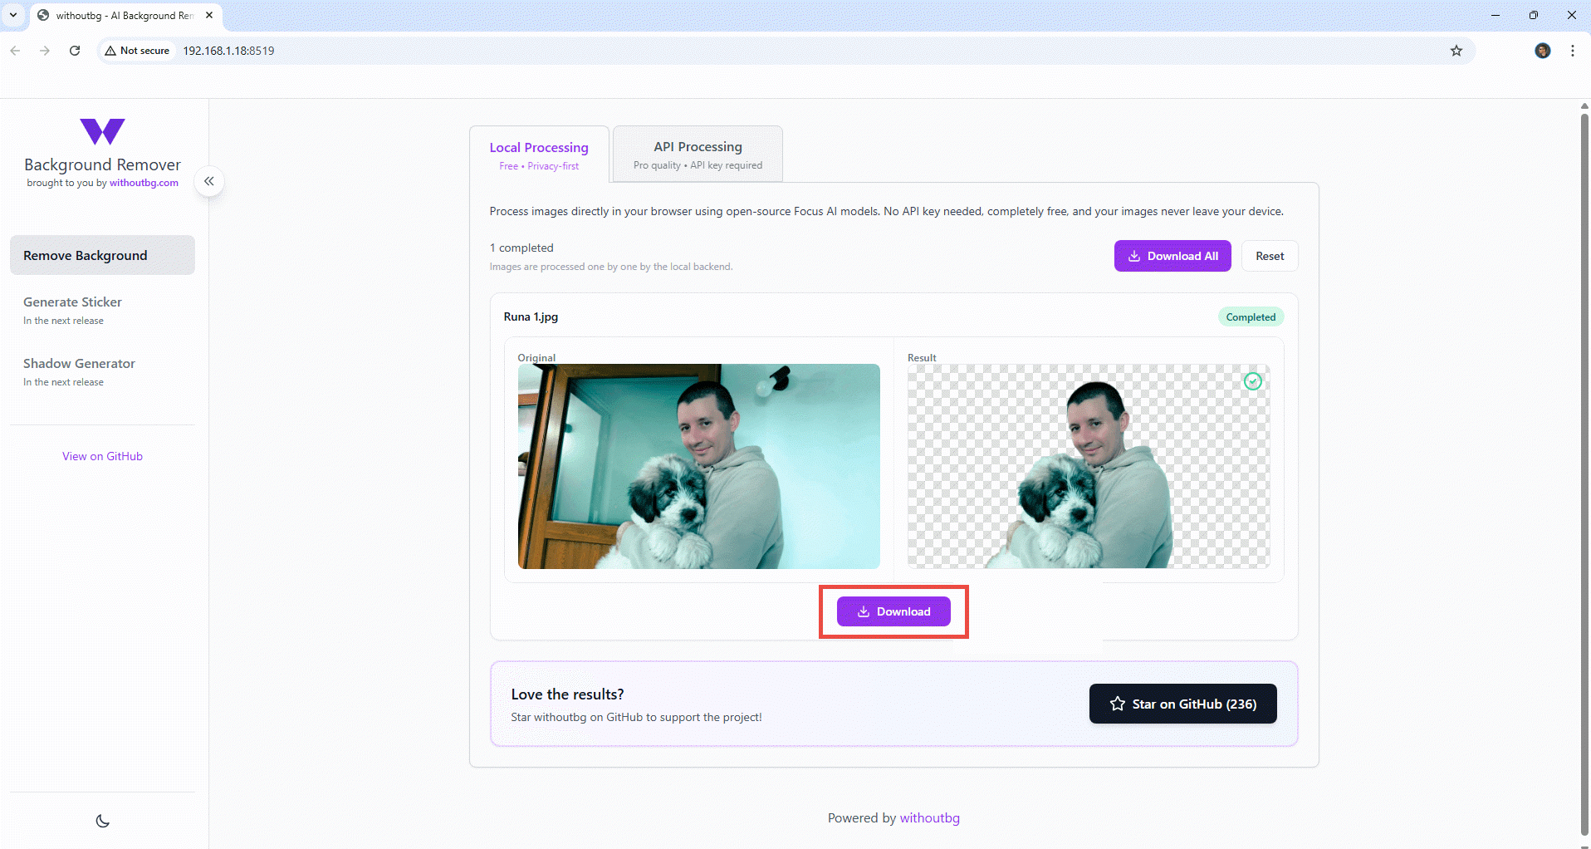
Task: Minimize the browser window
Action: coord(1496,15)
